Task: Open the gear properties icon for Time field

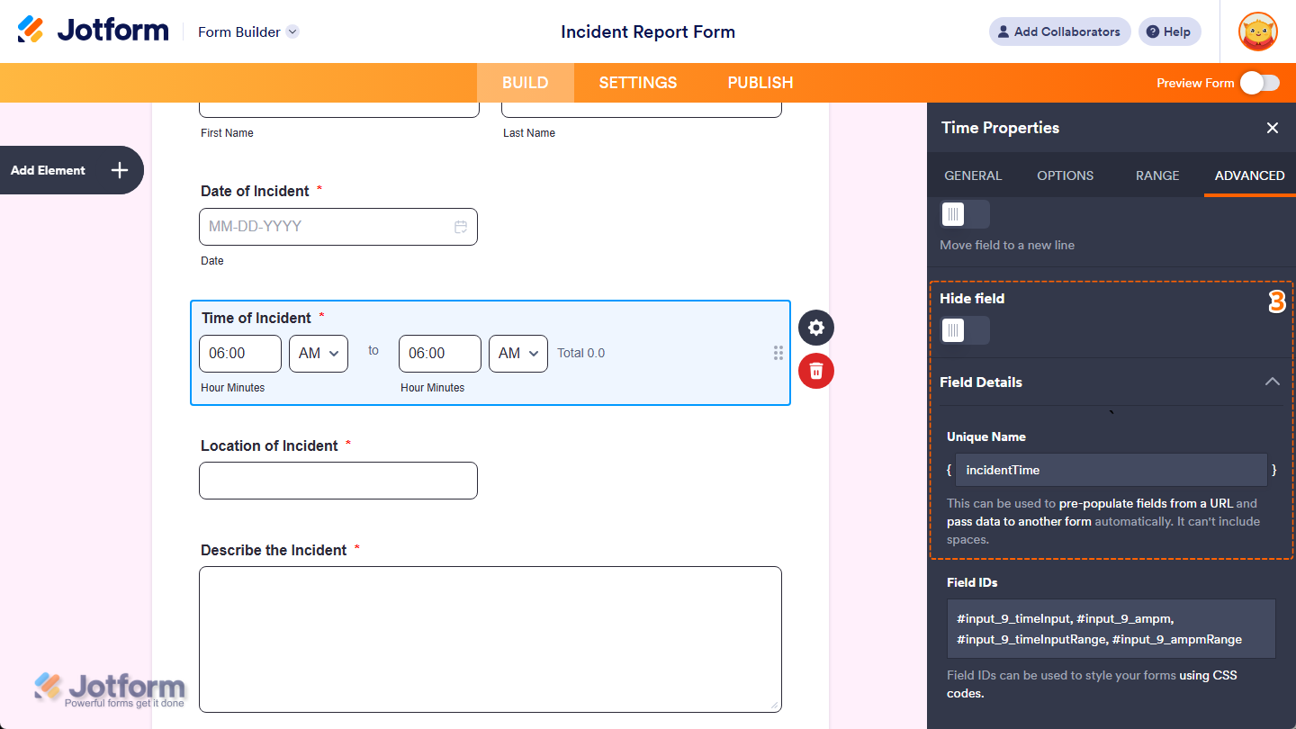Action: 816,328
